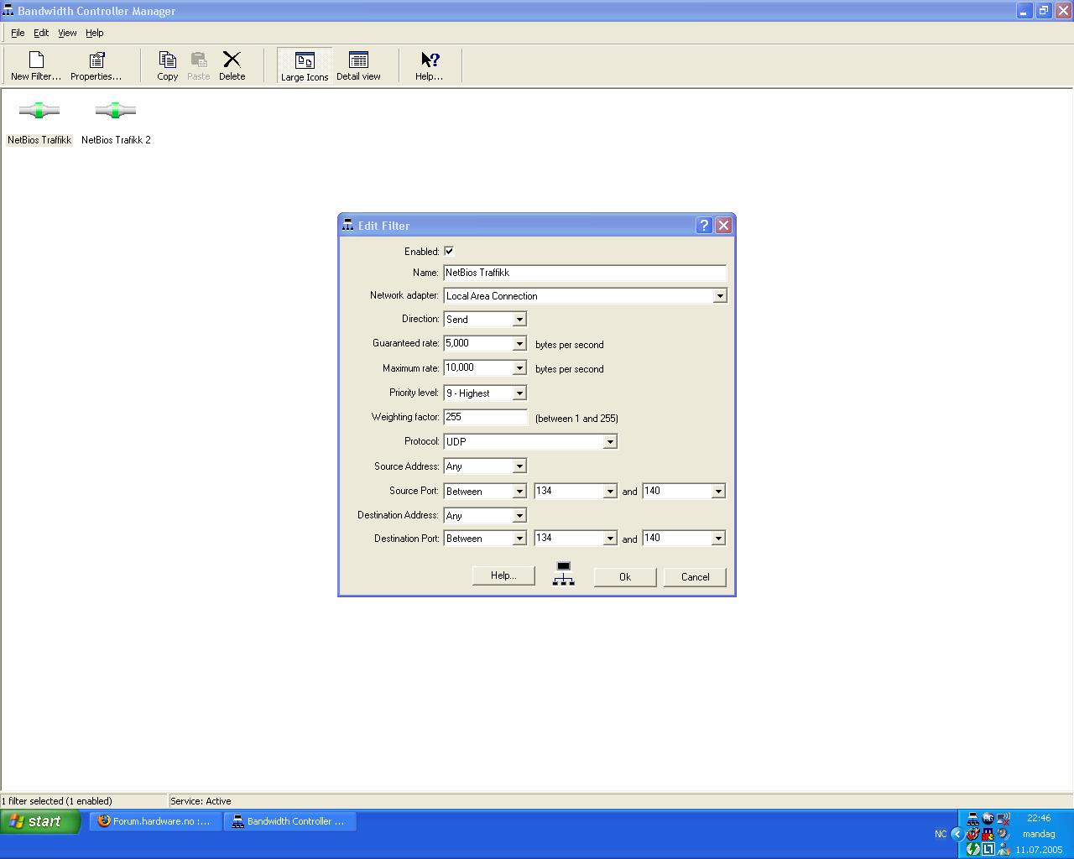Screen dimensions: 1074x859
Task: Click the toolbar Help icon
Action: coord(429,65)
